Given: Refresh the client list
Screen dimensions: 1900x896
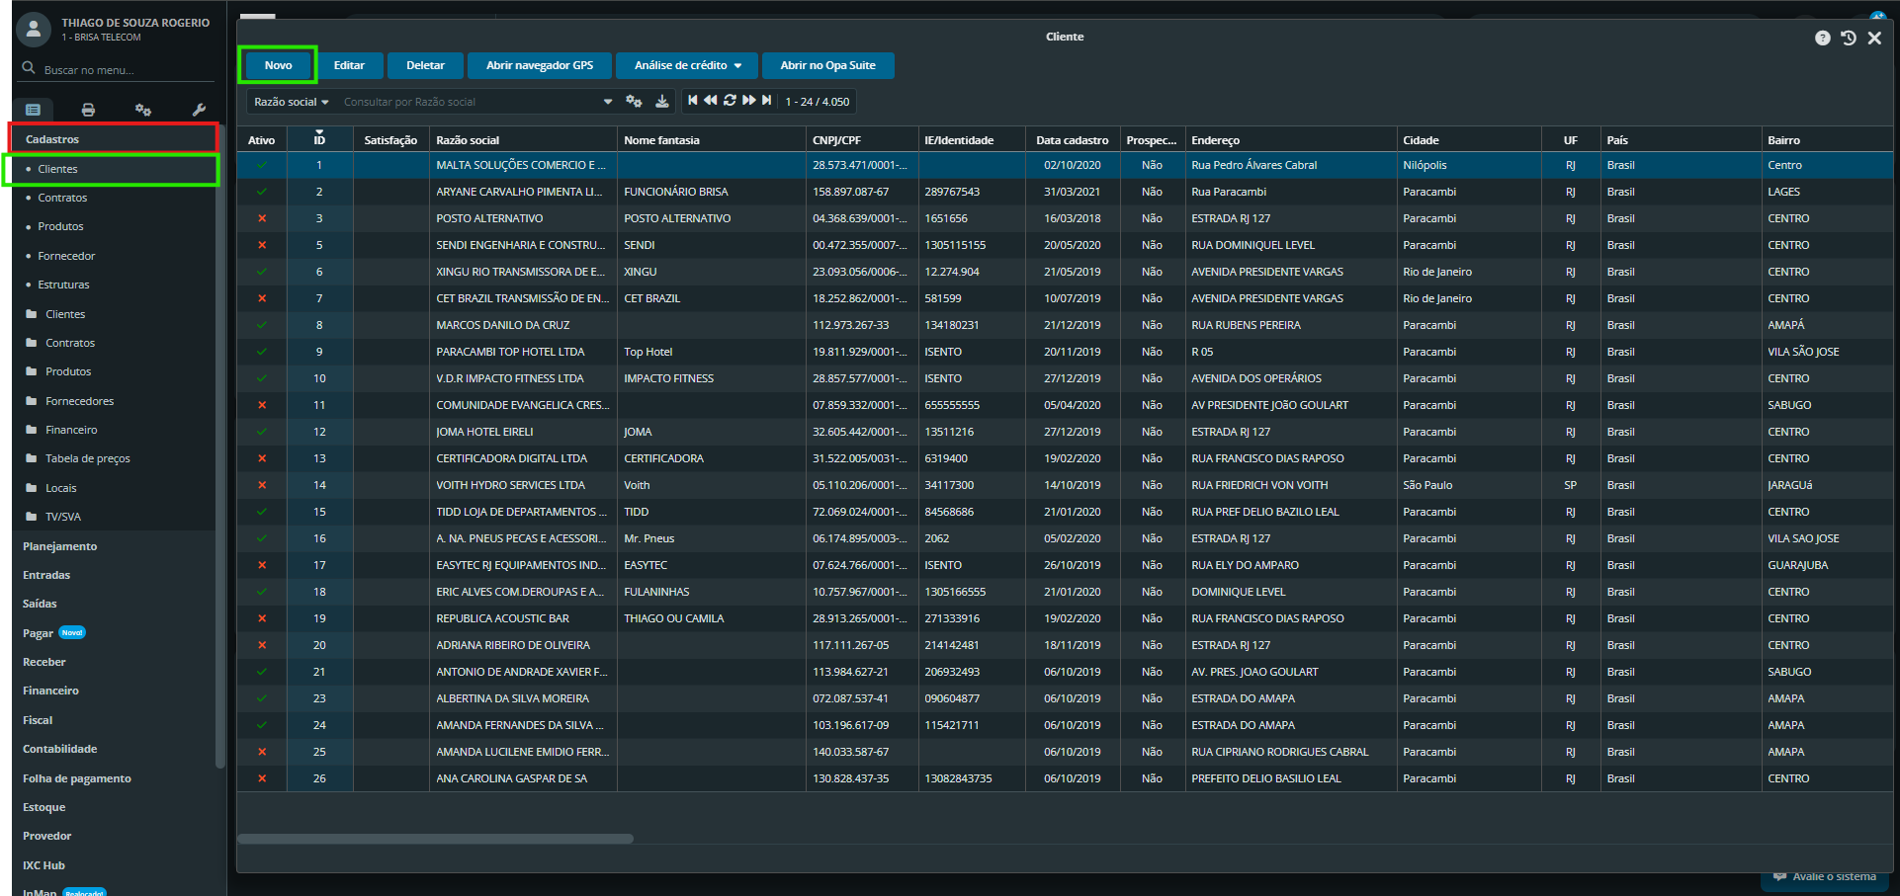Looking at the screenshot, I should click(730, 101).
